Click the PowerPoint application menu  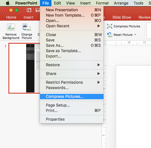[26, 3]
